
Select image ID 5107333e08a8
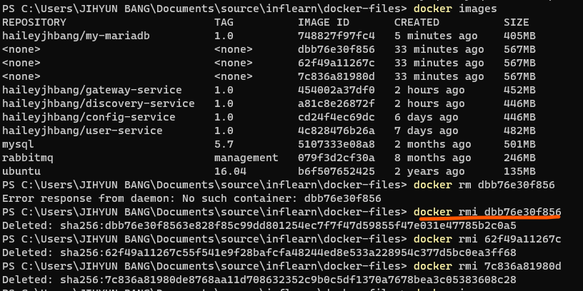[336, 144]
